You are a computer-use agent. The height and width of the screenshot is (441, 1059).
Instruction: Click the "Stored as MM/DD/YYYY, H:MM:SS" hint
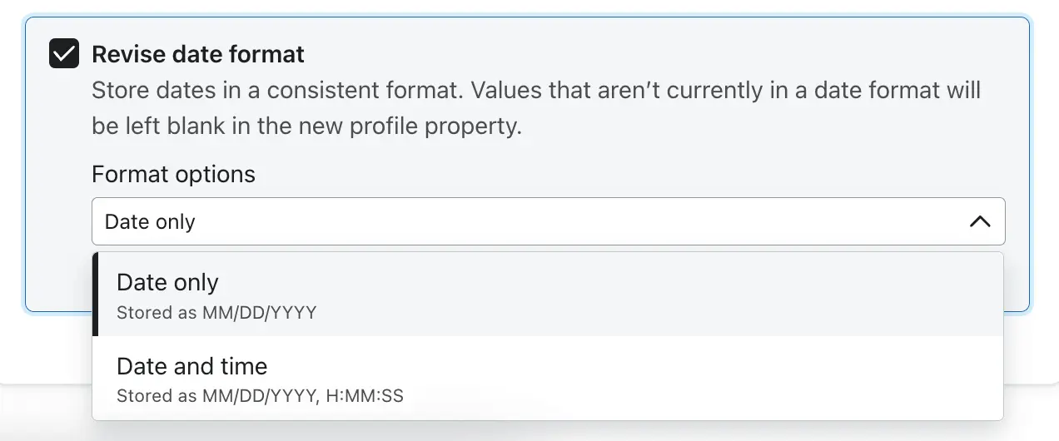click(x=260, y=396)
